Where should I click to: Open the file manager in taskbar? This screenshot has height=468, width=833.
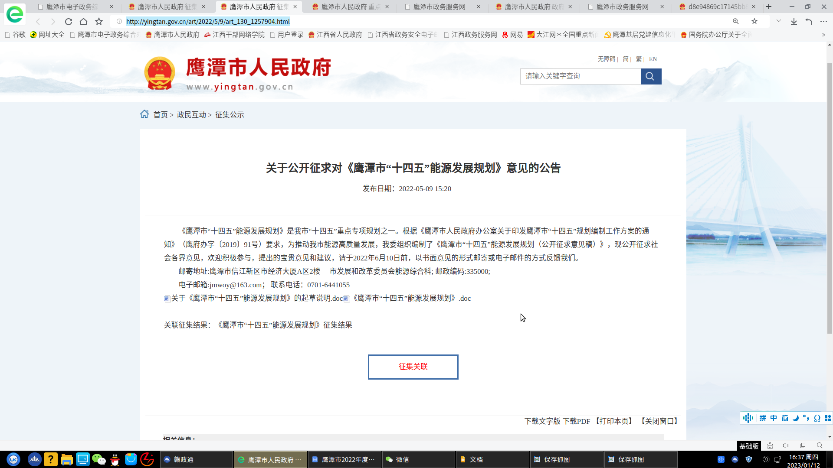(66, 459)
